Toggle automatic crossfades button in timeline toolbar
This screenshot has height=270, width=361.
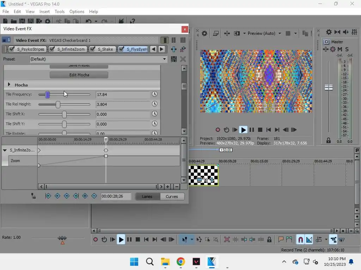tap(309, 240)
